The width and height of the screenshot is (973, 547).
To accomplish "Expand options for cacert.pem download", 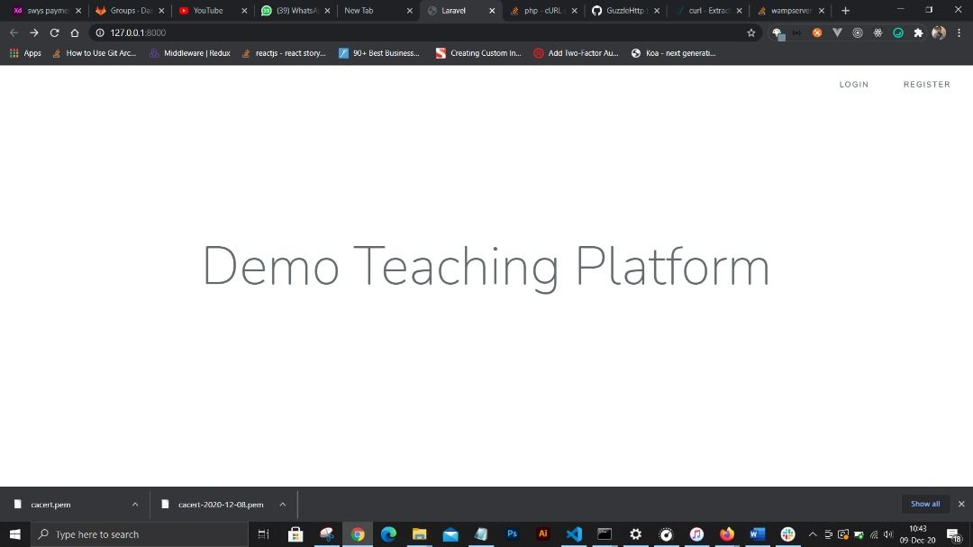I will (134, 504).
